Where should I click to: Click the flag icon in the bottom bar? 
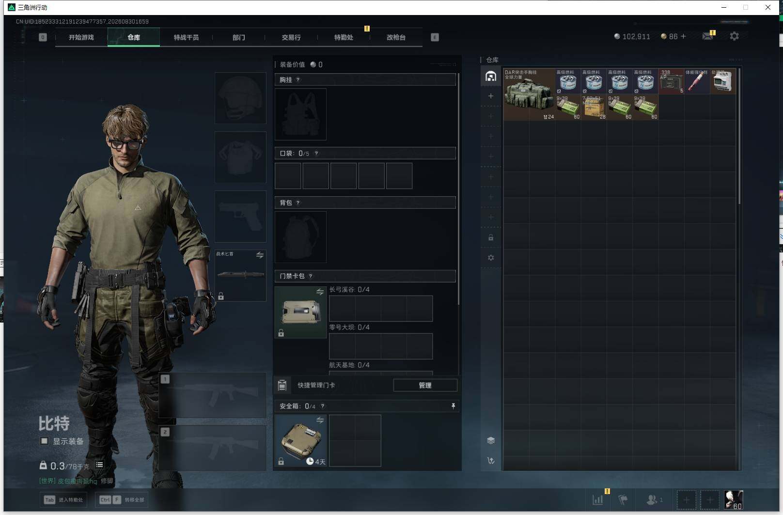623,500
